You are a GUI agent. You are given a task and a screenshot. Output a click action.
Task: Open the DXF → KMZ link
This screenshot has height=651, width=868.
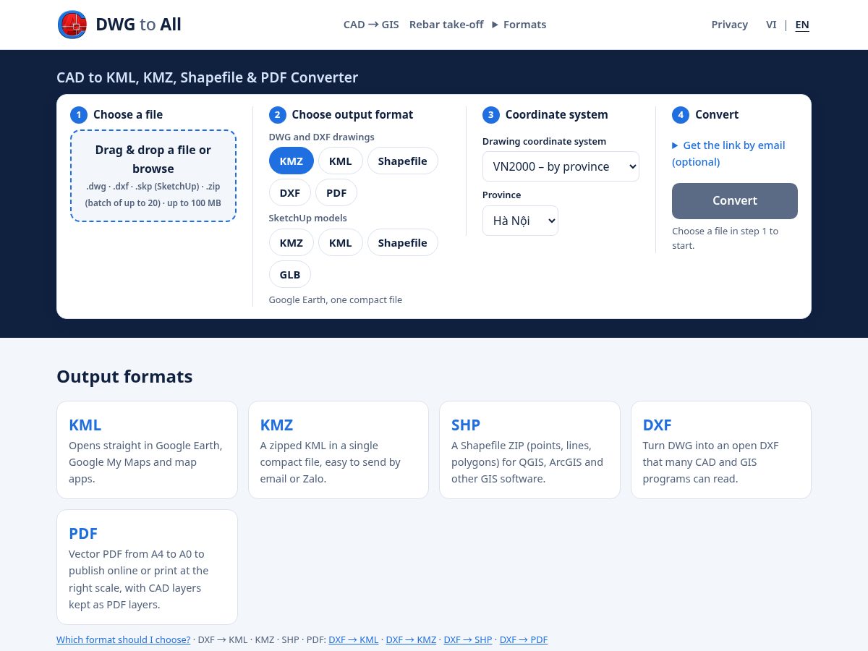tap(411, 639)
